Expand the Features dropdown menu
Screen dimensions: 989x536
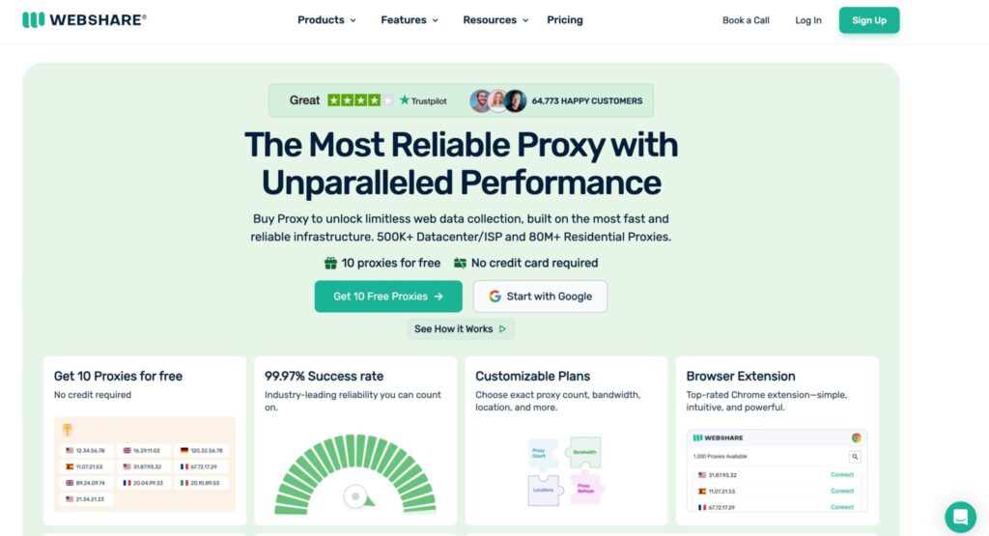(410, 20)
